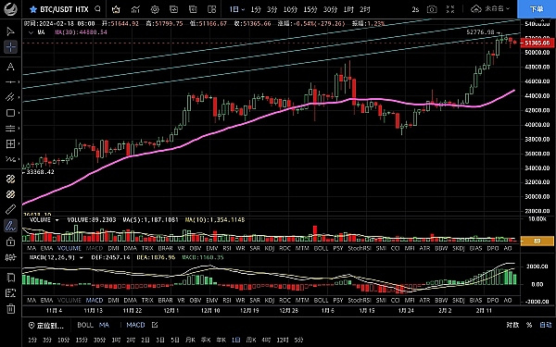Viewport: 556px width, 347px height.
Task: Take a chart snapshot with camera icon
Action: [x=432, y=9]
